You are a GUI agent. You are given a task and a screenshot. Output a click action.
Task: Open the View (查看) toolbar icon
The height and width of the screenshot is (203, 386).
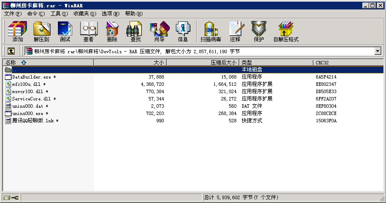click(88, 32)
